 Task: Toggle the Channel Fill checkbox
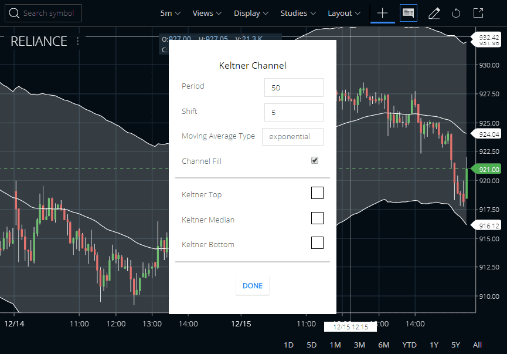pyautogui.click(x=315, y=160)
